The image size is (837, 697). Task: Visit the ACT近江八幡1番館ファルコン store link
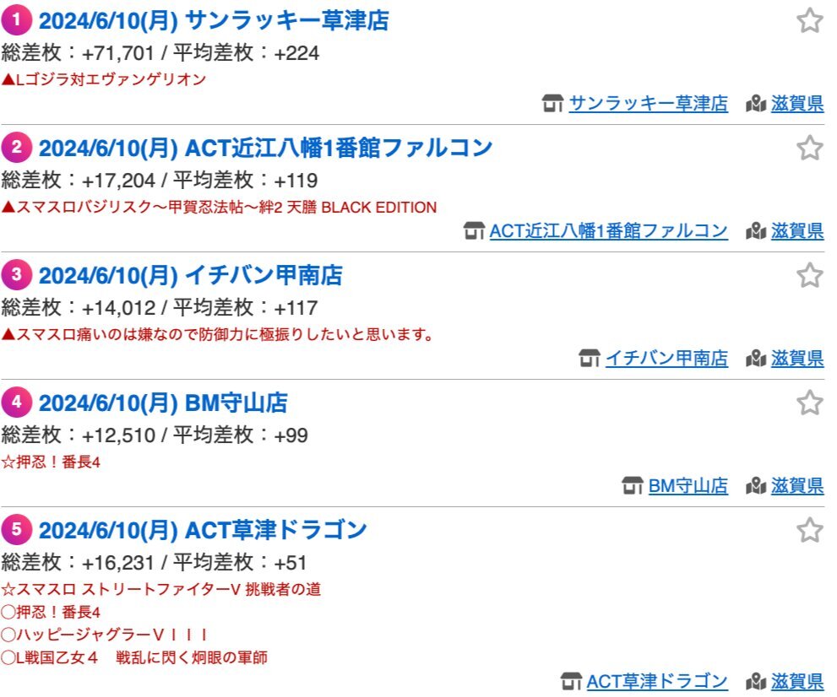pos(608,231)
